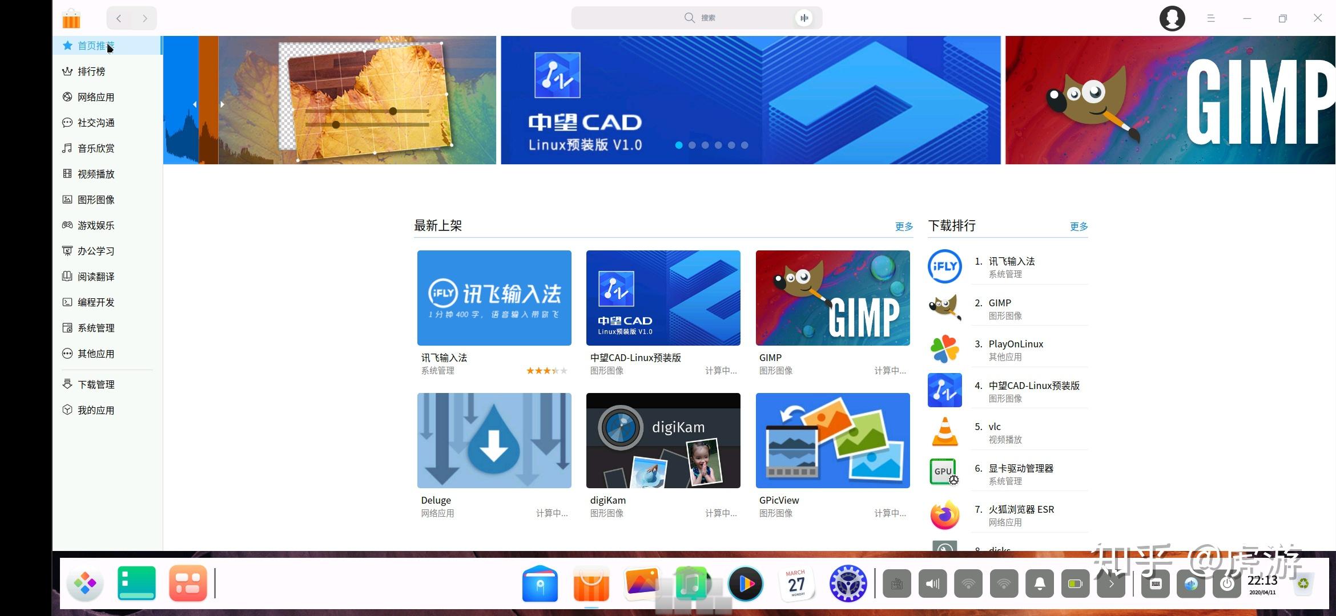Select the last banner carousel dot
Screen dimensions: 1336x616
[x=745, y=145]
